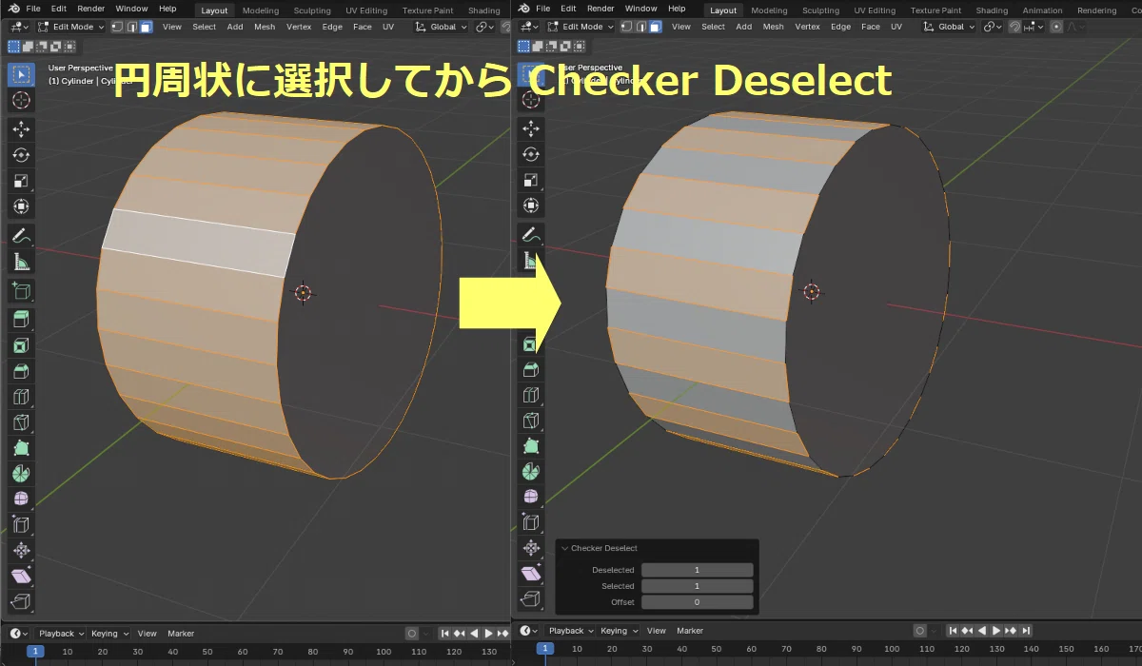Toggle snapping magnet in right window header
The image size is (1142, 666).
click(x=1015, y=27)
